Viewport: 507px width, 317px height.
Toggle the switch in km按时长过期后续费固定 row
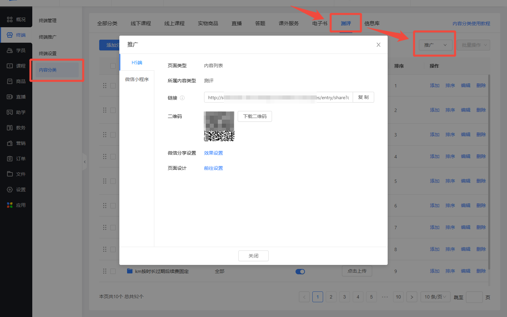tap(300, 272)
